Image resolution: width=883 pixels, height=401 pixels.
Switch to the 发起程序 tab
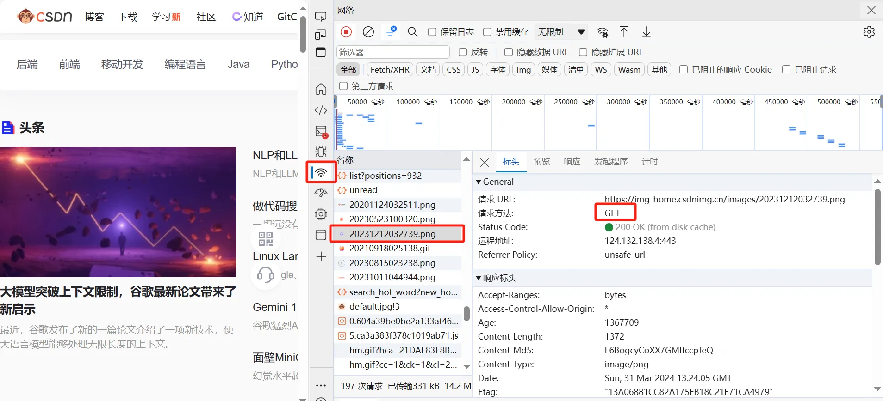tap(611, 162)
